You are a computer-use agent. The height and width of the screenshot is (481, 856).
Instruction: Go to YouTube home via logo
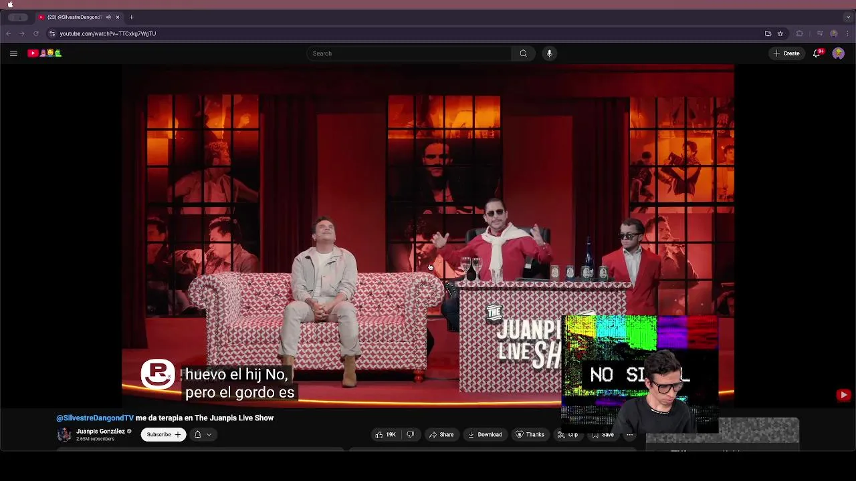(44, 53)
